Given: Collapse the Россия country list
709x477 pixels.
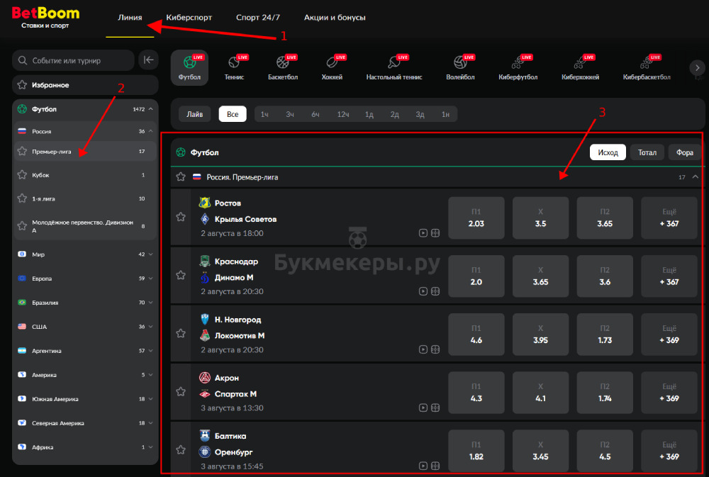Looking at the screenshot, I should [150, 131].
